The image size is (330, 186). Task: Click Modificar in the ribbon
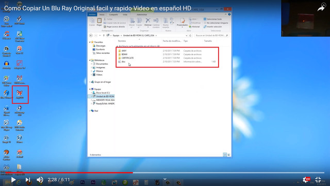click(195, 23)
